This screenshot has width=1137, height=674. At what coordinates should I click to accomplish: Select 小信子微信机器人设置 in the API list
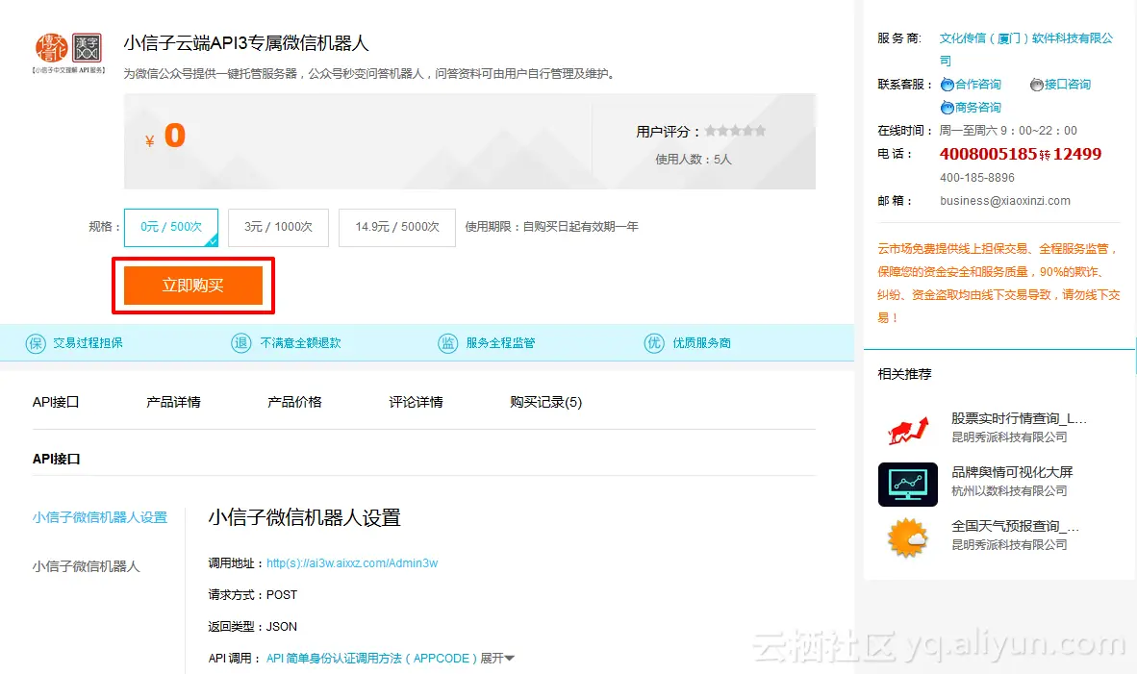tap(100, 517)
